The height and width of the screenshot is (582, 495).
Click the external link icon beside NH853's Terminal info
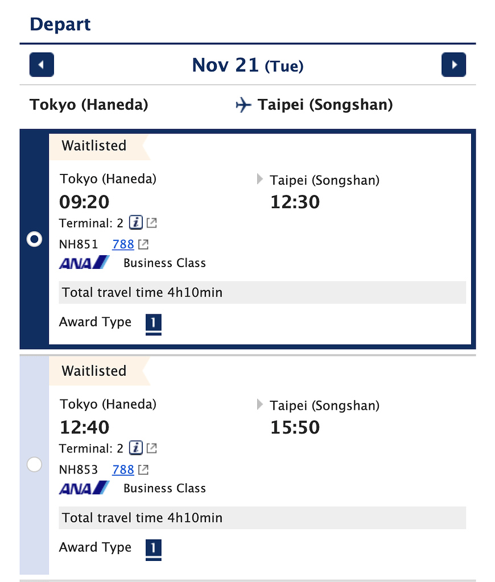point(150,448)
